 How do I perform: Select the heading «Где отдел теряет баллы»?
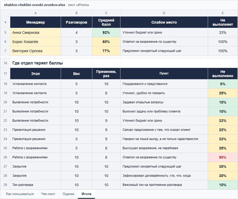38,63
